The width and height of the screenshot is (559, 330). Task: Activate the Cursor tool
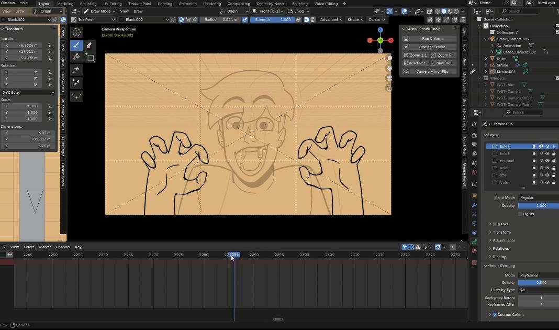[x=76, y=32]
